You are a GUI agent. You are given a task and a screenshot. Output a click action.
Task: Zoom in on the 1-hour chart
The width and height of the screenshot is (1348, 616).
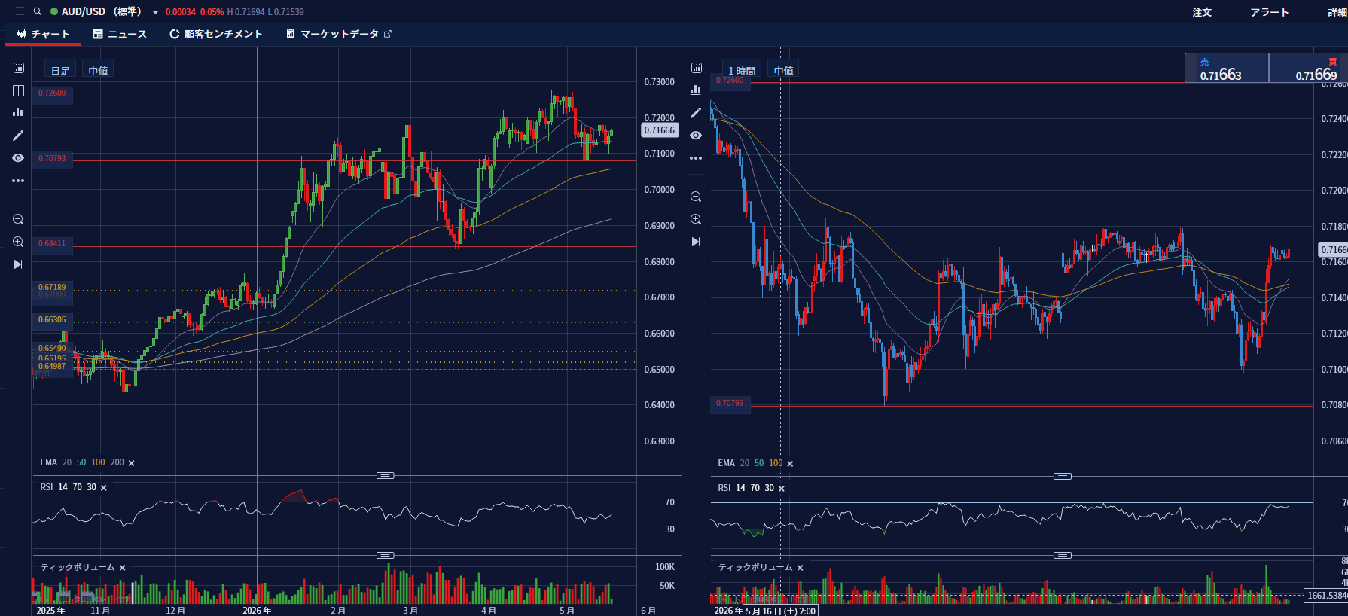click(x=696, y=219)
